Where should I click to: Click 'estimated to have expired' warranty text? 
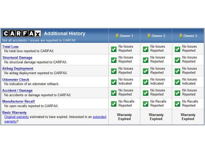pos(49,117)
